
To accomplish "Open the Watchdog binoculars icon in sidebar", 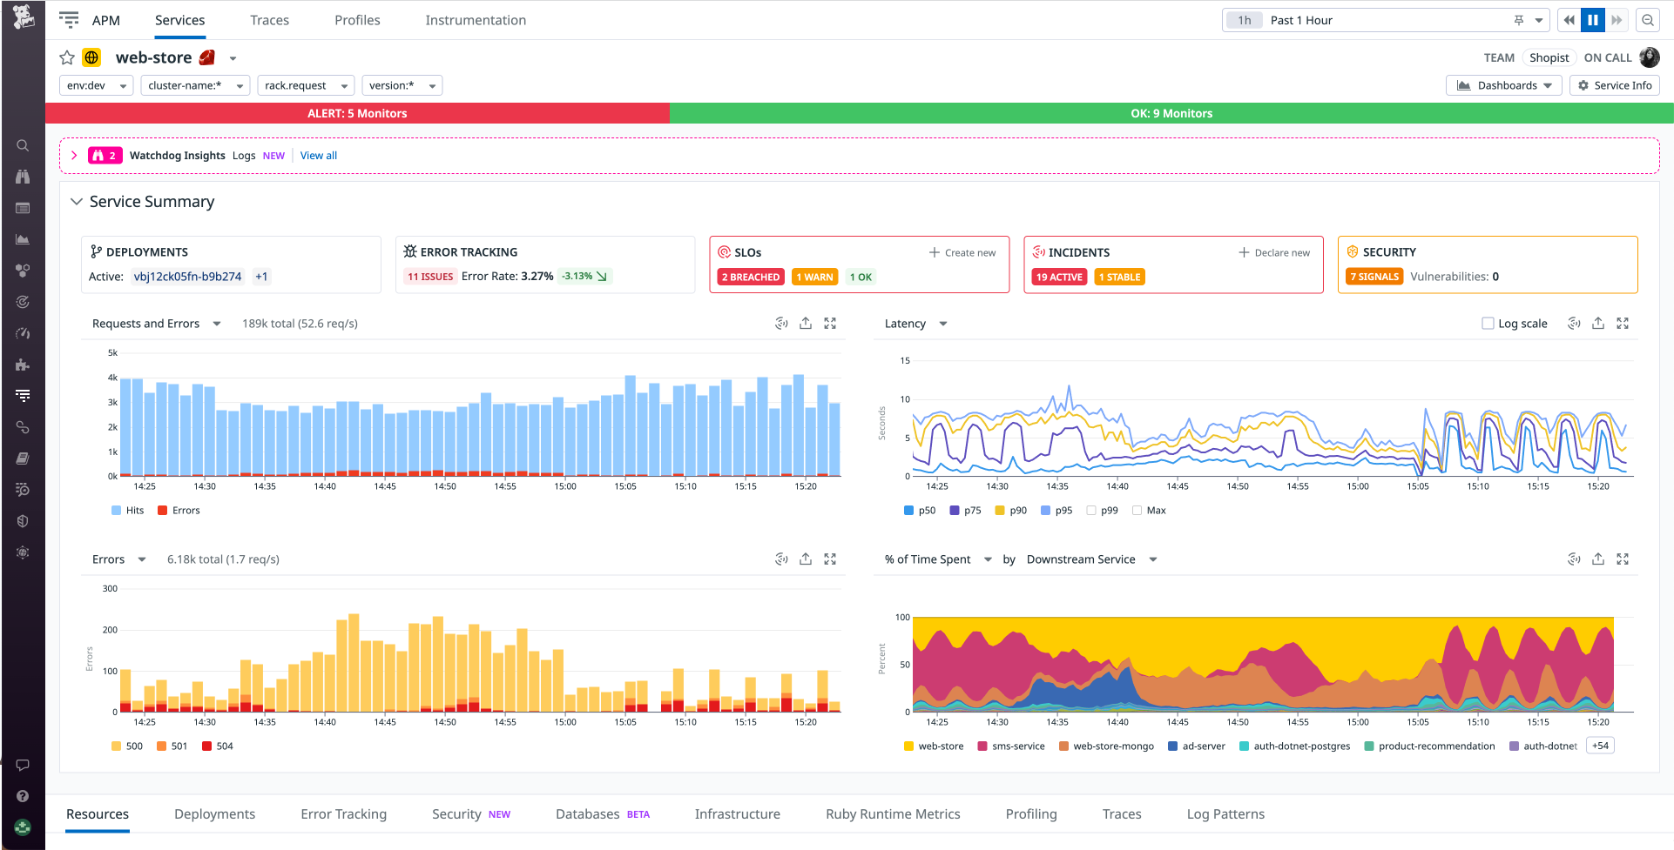I will pos(23,177).
